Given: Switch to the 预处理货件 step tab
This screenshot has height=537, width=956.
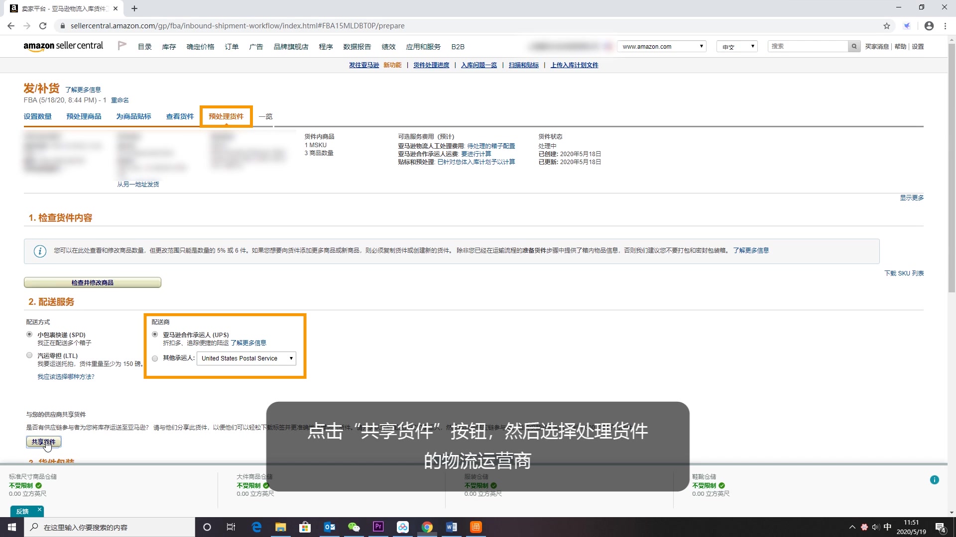Looking at the screenshot, I should [226, 116].
